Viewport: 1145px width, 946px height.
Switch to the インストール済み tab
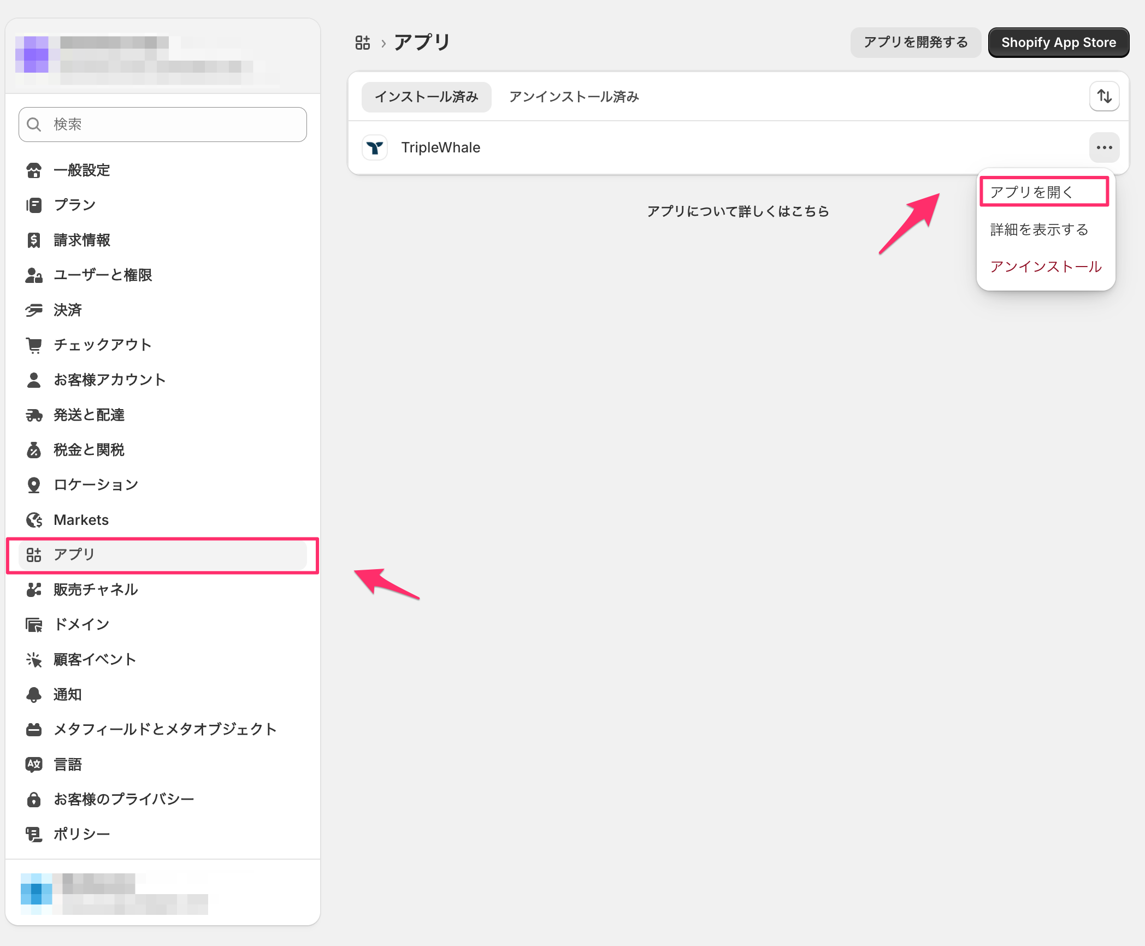pos(427,97)
